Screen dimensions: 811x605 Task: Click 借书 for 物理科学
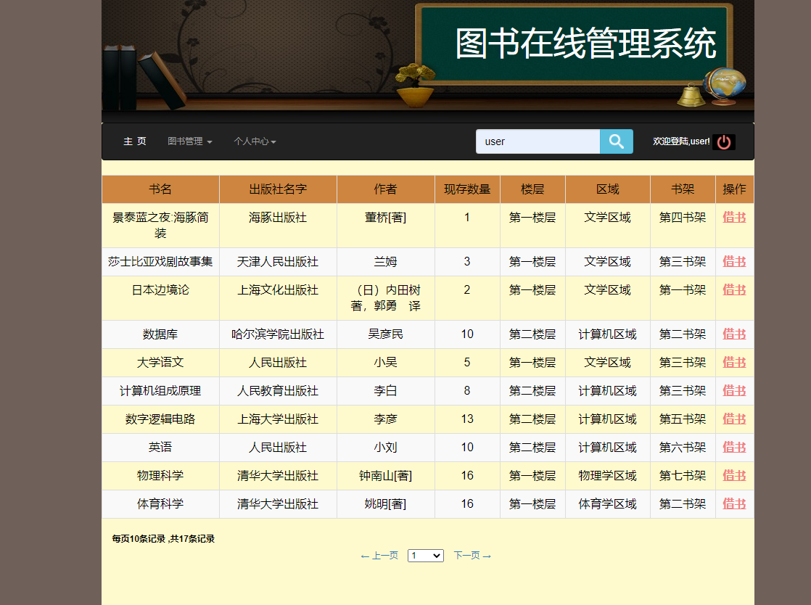tap(734, 475)
